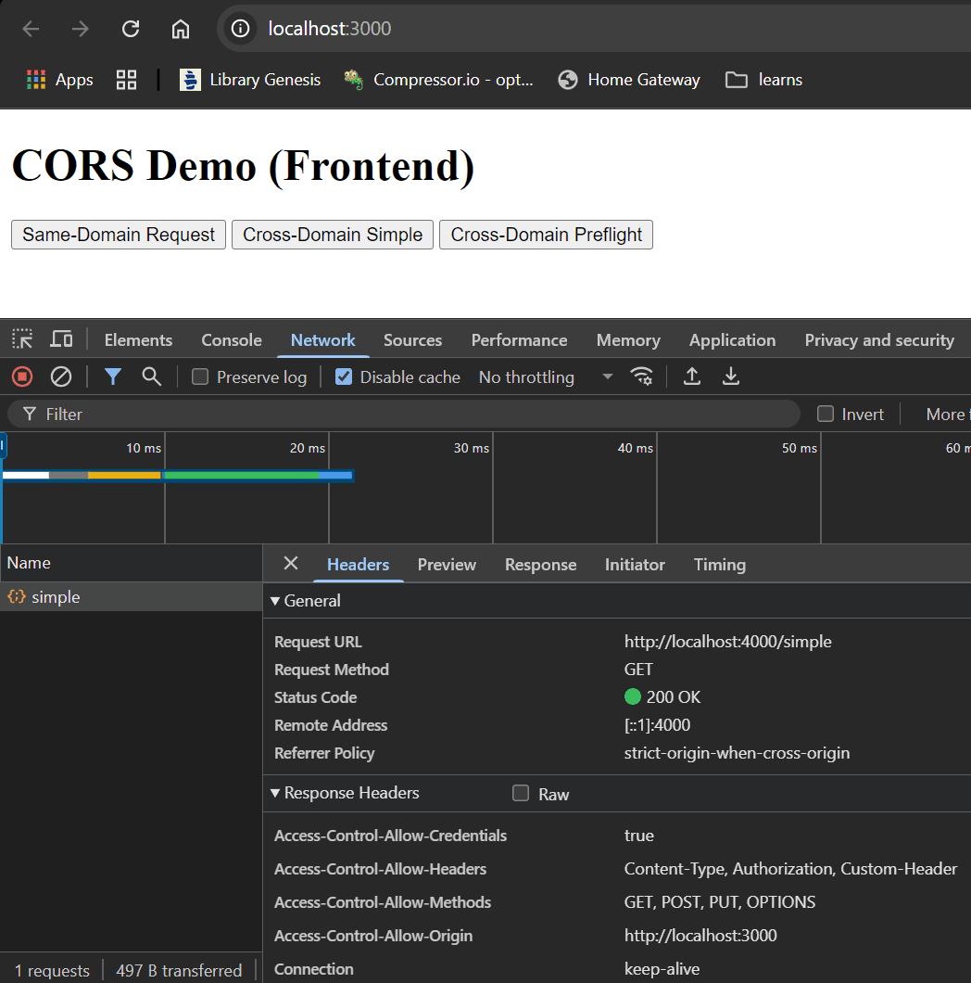Import a HAR file
971x983 pixels.
pyautogui.click(x=692, y=377)
